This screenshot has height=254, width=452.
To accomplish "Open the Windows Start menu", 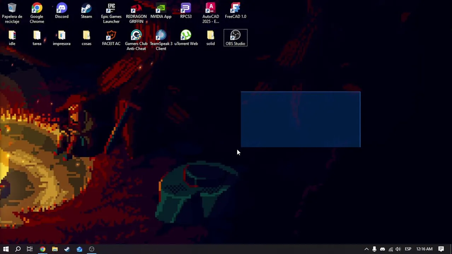I will [6, 249].
